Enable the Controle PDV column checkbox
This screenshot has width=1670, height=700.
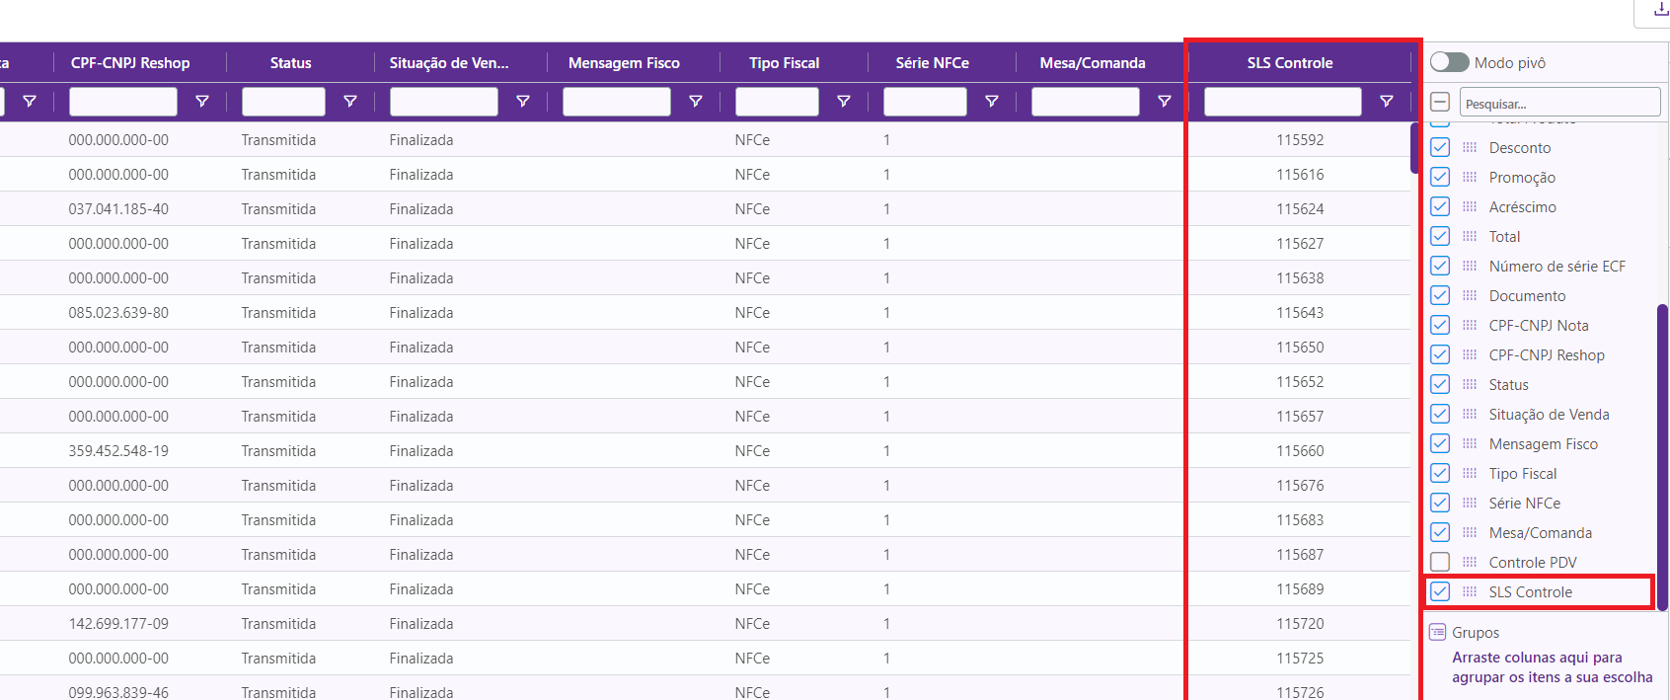[x=1440, y=562]
